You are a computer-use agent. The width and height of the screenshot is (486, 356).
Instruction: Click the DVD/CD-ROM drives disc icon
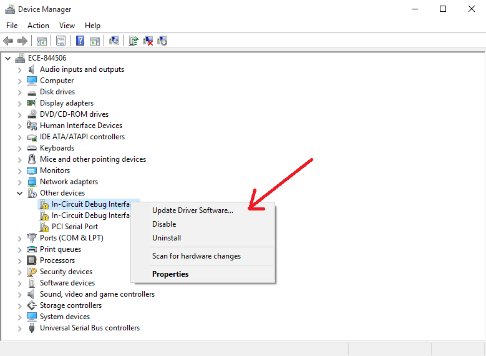pos(32,114)
